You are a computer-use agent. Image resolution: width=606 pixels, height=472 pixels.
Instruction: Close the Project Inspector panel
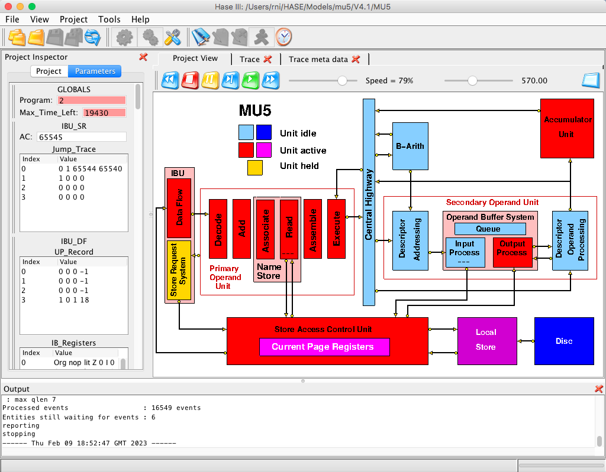pos(143,57)
